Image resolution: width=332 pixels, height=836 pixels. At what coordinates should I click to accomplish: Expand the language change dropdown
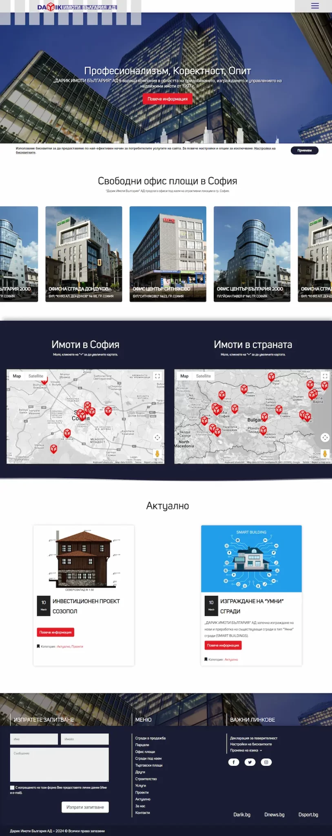(x=246, y=750)
